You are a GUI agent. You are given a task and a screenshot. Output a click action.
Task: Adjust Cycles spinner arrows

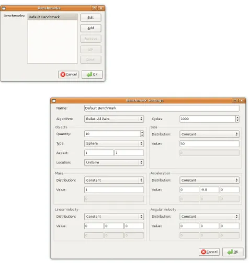(237, 119)
